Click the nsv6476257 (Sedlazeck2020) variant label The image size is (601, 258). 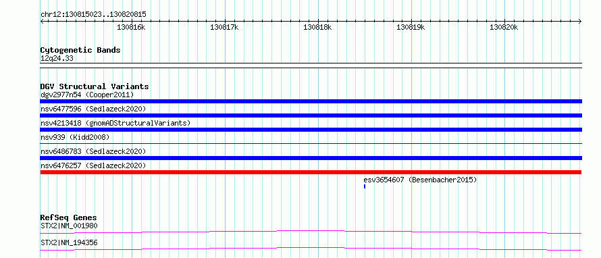point(93,165)
